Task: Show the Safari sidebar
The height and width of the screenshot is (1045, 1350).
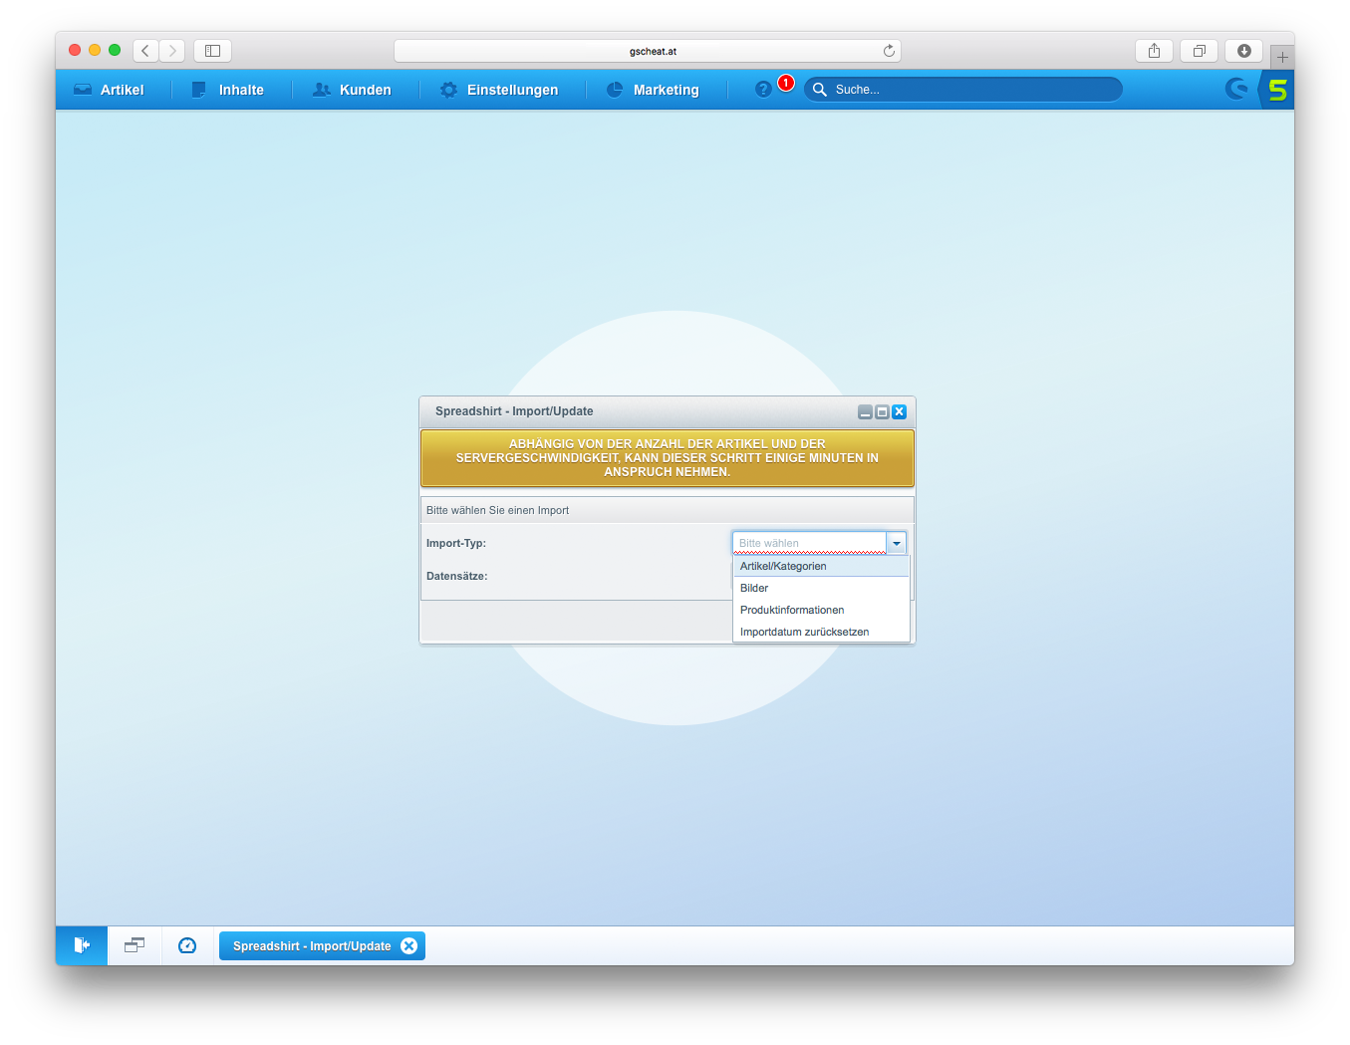Action: pyautogui.click(x=212, y=51)
